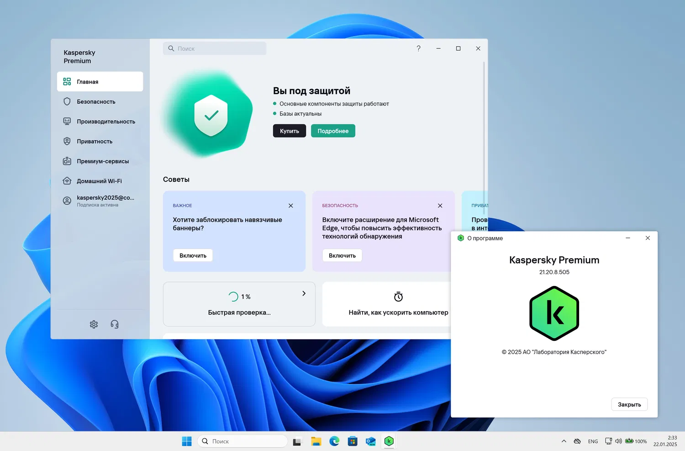Open the clock showing 2:33 22.01.2025
This screenshot has width=685, height=451.
coord(665,441)
